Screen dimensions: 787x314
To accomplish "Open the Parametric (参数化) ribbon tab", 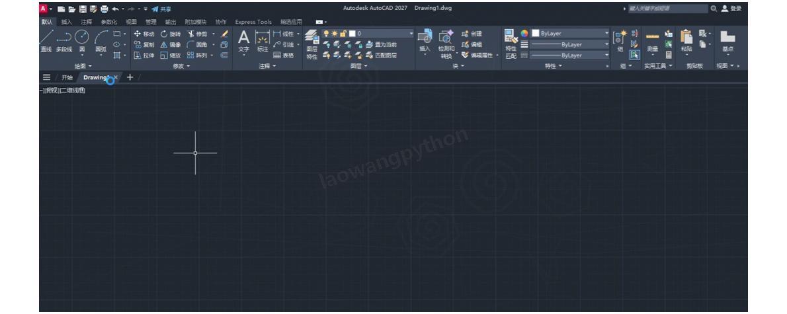I will [109, 22].
